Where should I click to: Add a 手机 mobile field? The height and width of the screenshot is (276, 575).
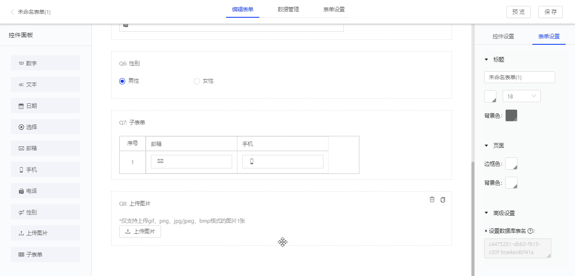[x=45, y=169]
